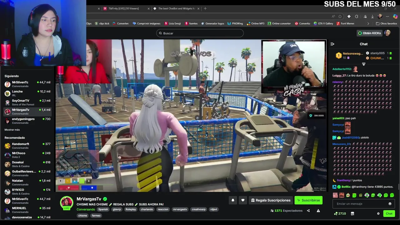Close the TikFinity LIVE tab
This screenshot has width=400, height=225.
pos(148,8)
